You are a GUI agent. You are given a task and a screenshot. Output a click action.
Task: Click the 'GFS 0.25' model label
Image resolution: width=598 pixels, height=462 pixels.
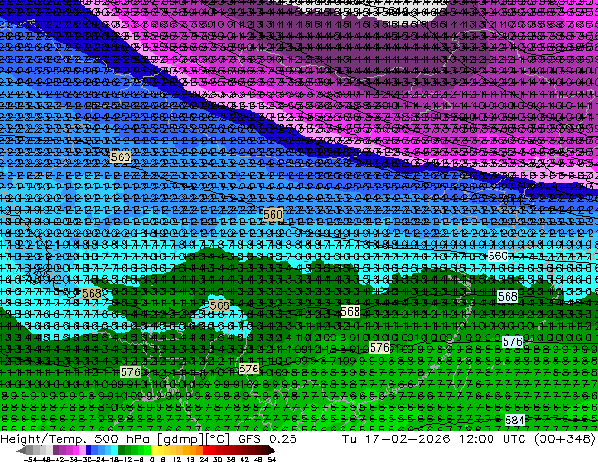(267, 439)
